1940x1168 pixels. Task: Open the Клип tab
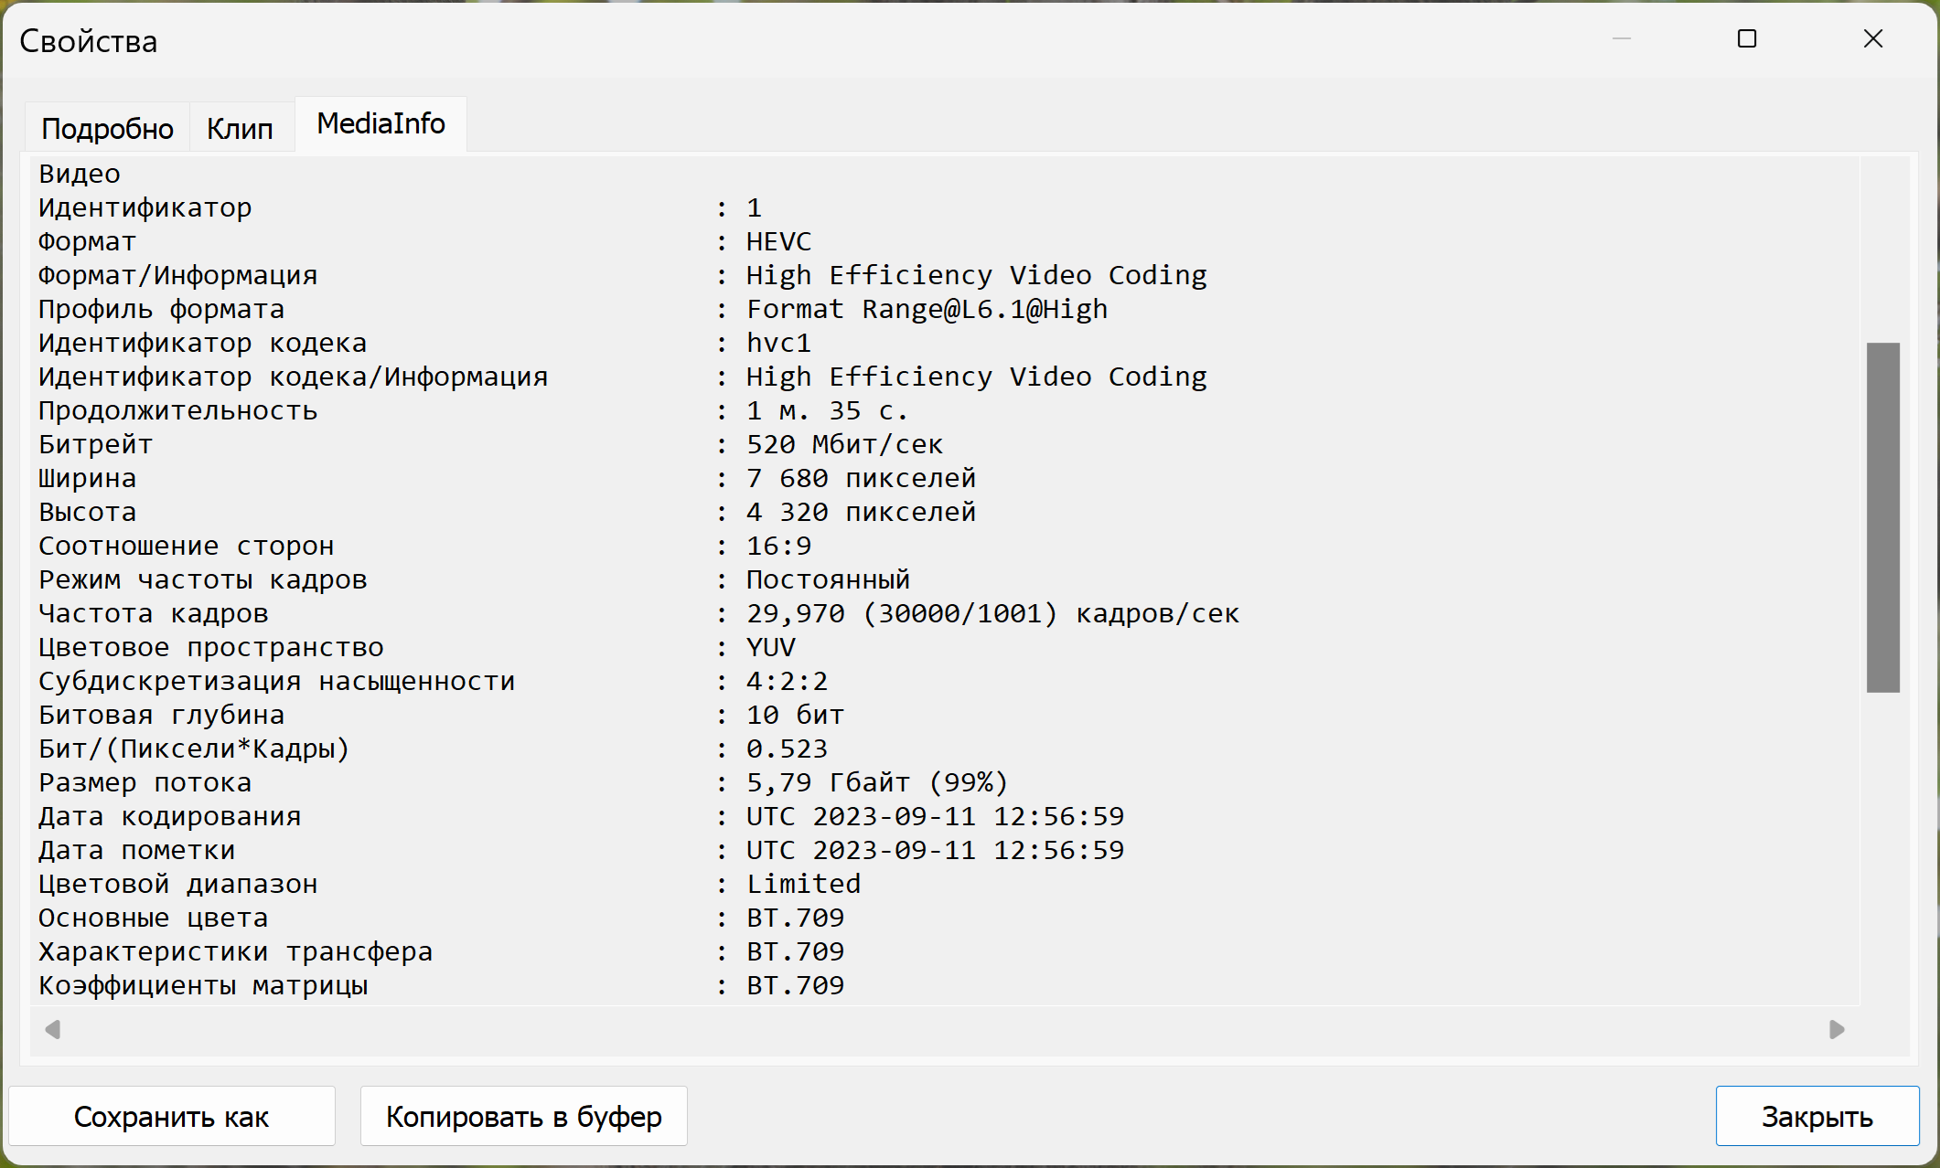point(240,128)
